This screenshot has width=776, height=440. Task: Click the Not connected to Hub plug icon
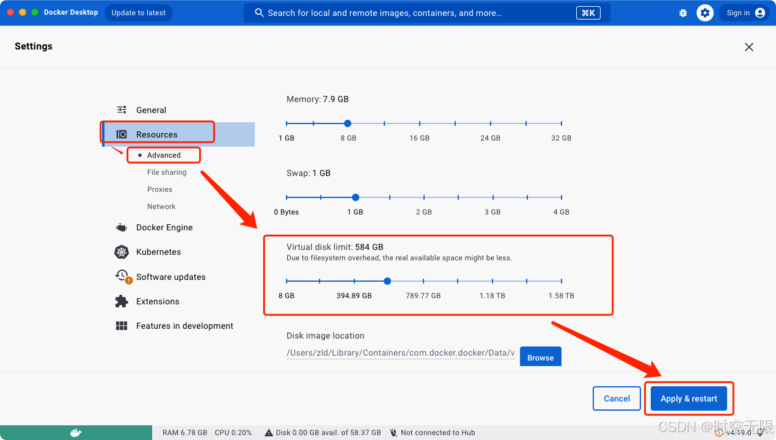pos(393,433)
